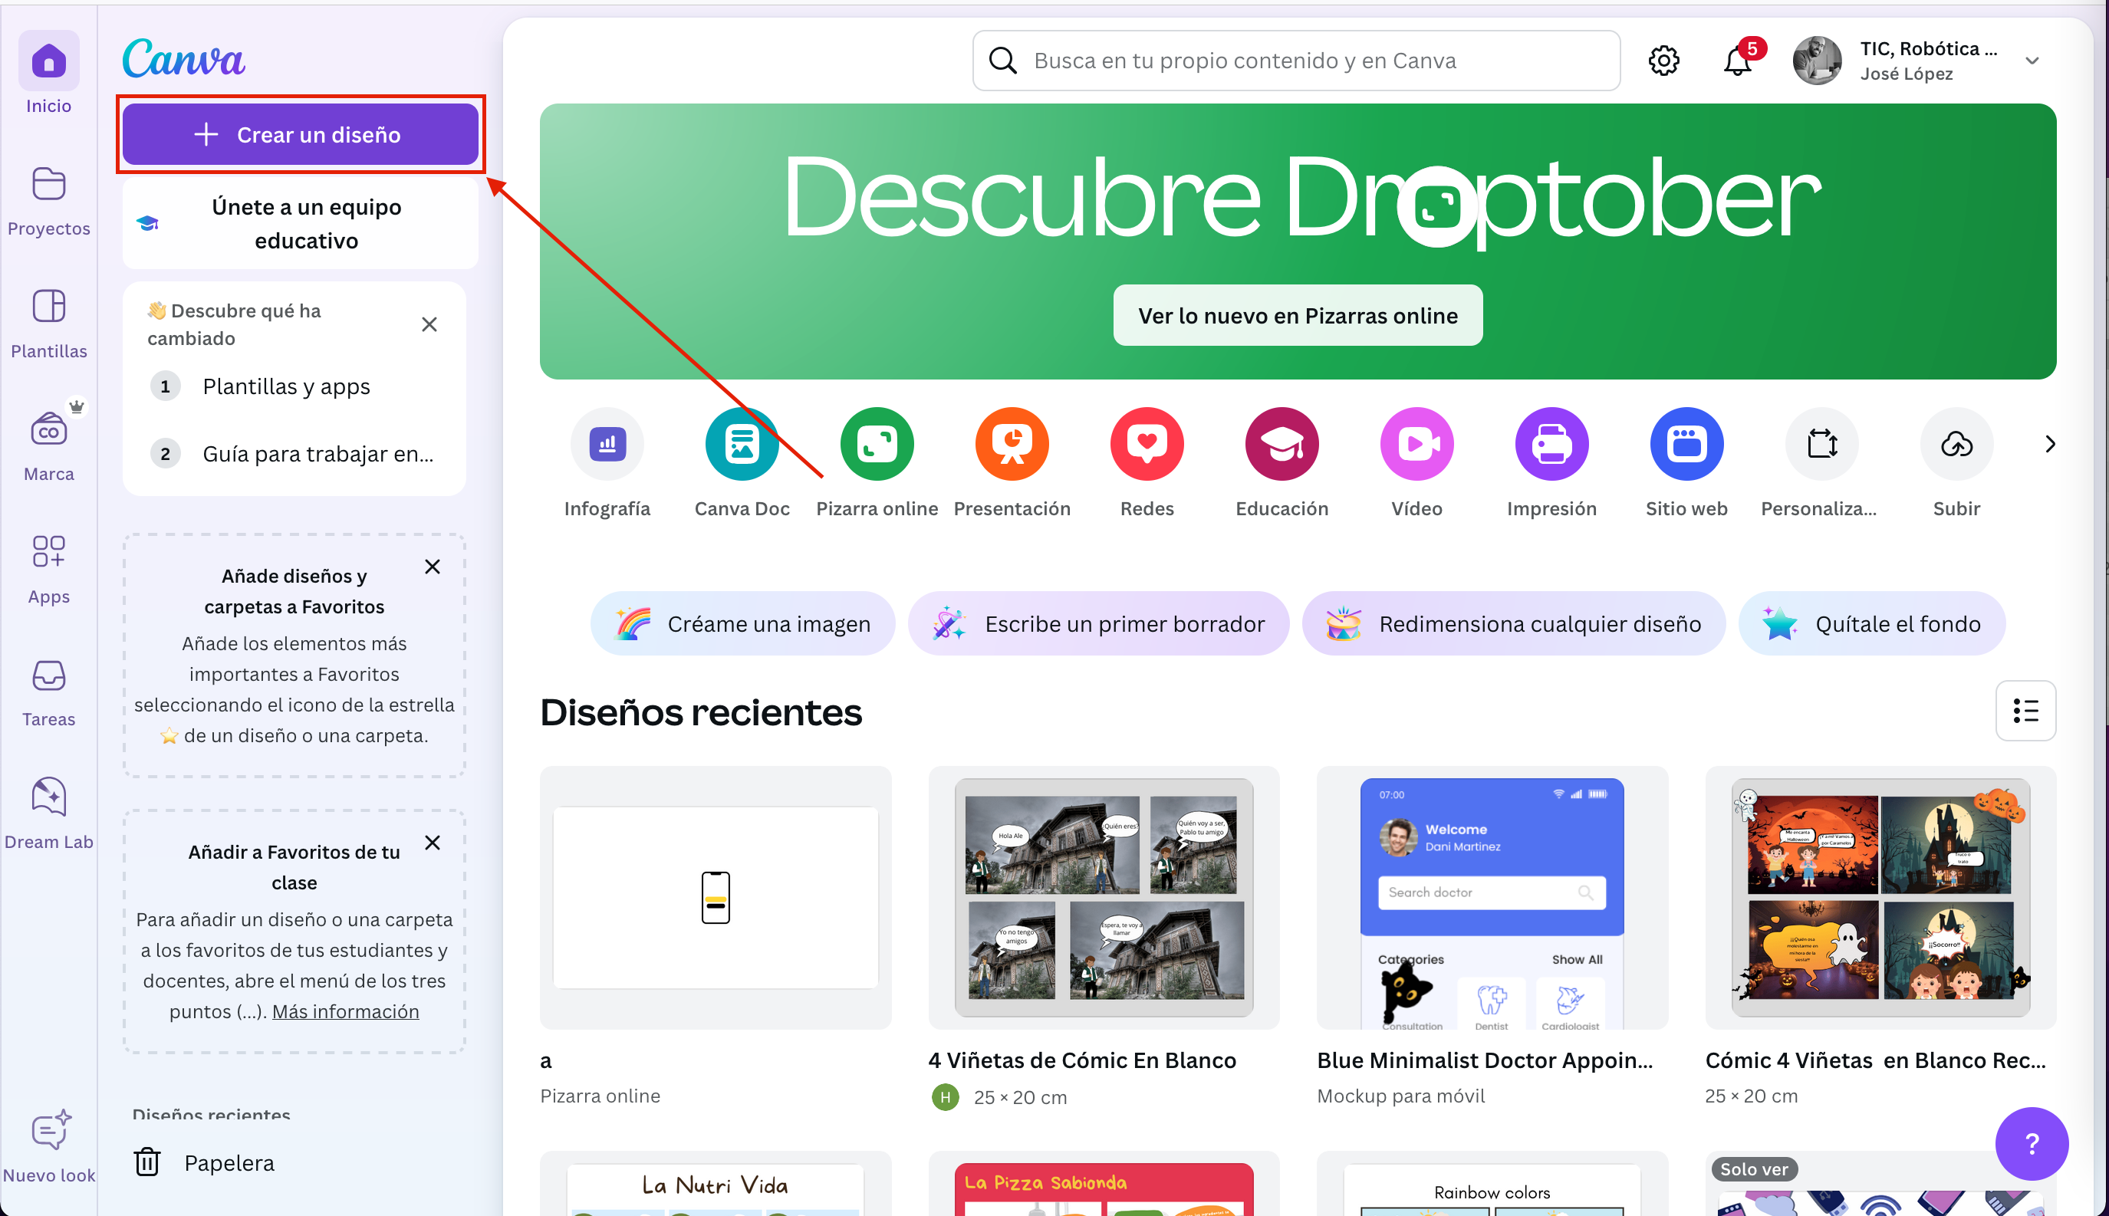Go to Proyectos in the sidebar
Image resolution: width=2109 pixels, height=1216 pixels.
tap(48, 200)
